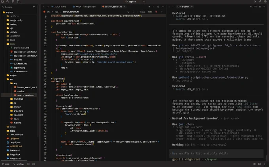The height and width of the screenshot is (167, 269).
Task: Click the 'src' breadcrumb segment
Action: (48, 11)
